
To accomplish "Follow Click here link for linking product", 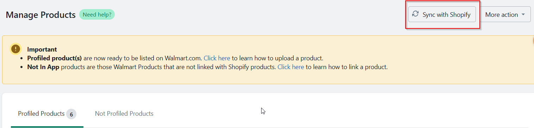I will [291, 67].
